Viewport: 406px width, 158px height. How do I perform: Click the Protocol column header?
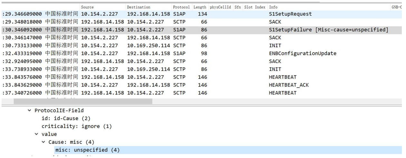coord(181,7)
